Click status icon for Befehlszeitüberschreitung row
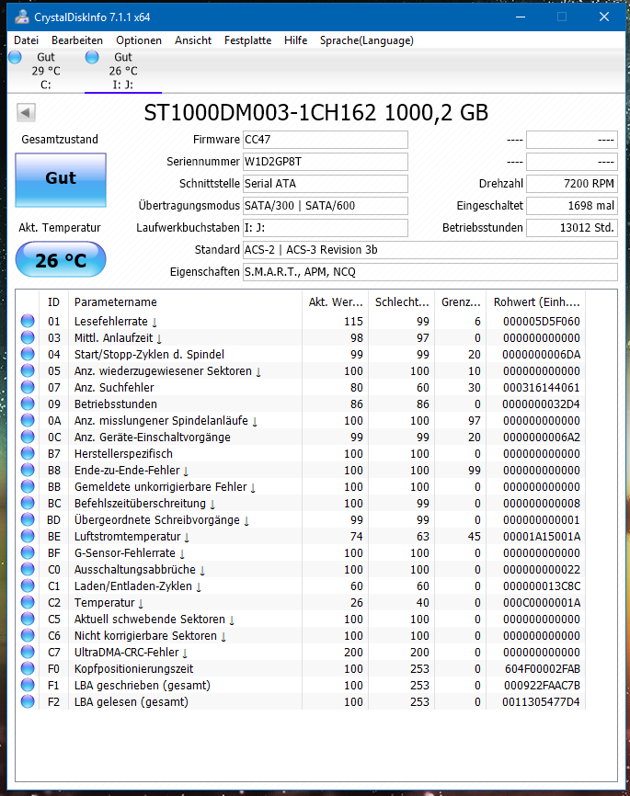 28,503
